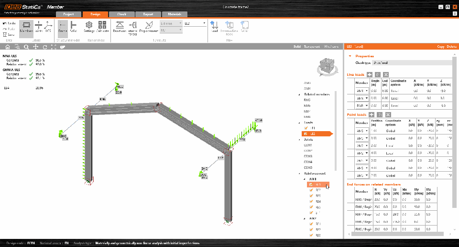
Task: Show Reactions results icon
Action: 120,27
